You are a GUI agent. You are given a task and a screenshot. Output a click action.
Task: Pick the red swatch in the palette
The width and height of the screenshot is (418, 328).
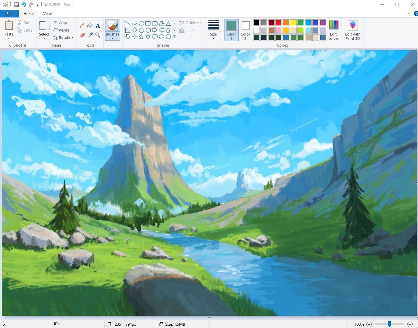pos(278,23)
